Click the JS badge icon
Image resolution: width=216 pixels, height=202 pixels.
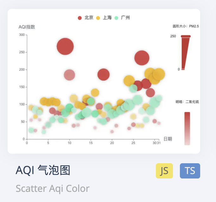164,171
